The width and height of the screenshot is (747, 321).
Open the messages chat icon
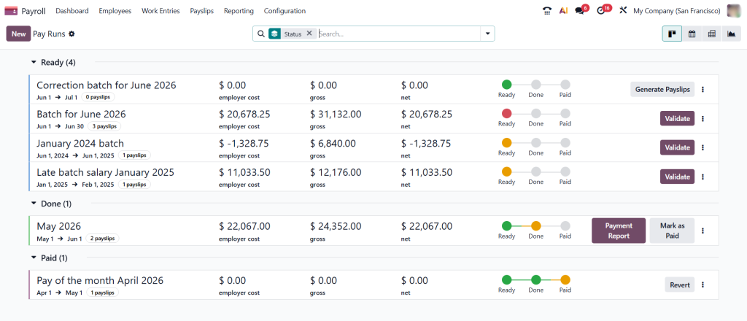(579, 10)
